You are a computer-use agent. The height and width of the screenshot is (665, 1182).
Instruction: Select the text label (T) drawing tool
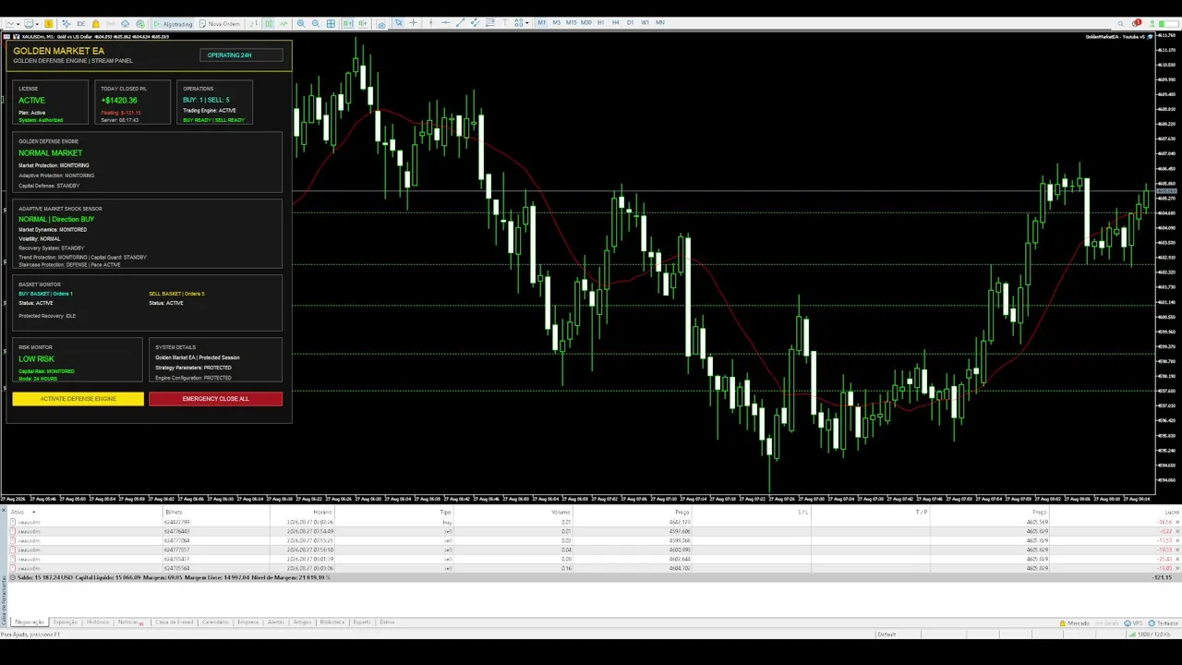[x=504, y=22]
